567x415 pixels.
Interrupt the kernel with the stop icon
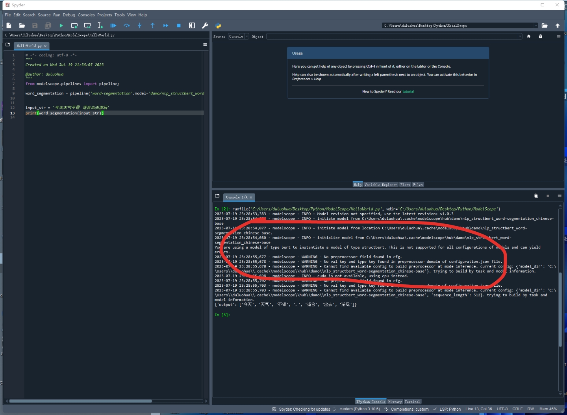coord(548,196)
